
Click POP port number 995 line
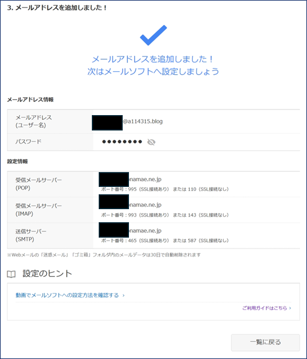point(165,189)
